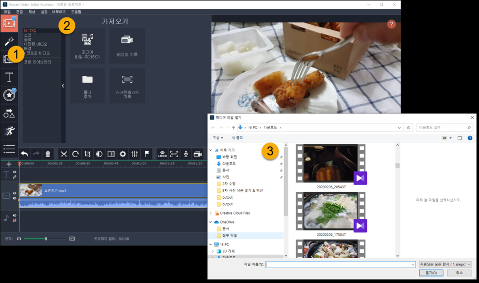Collapse the import panel arrow
Image resolution: width=479 pixels, height=283 pixels.
pyautogui.click(x=63, y=86)
